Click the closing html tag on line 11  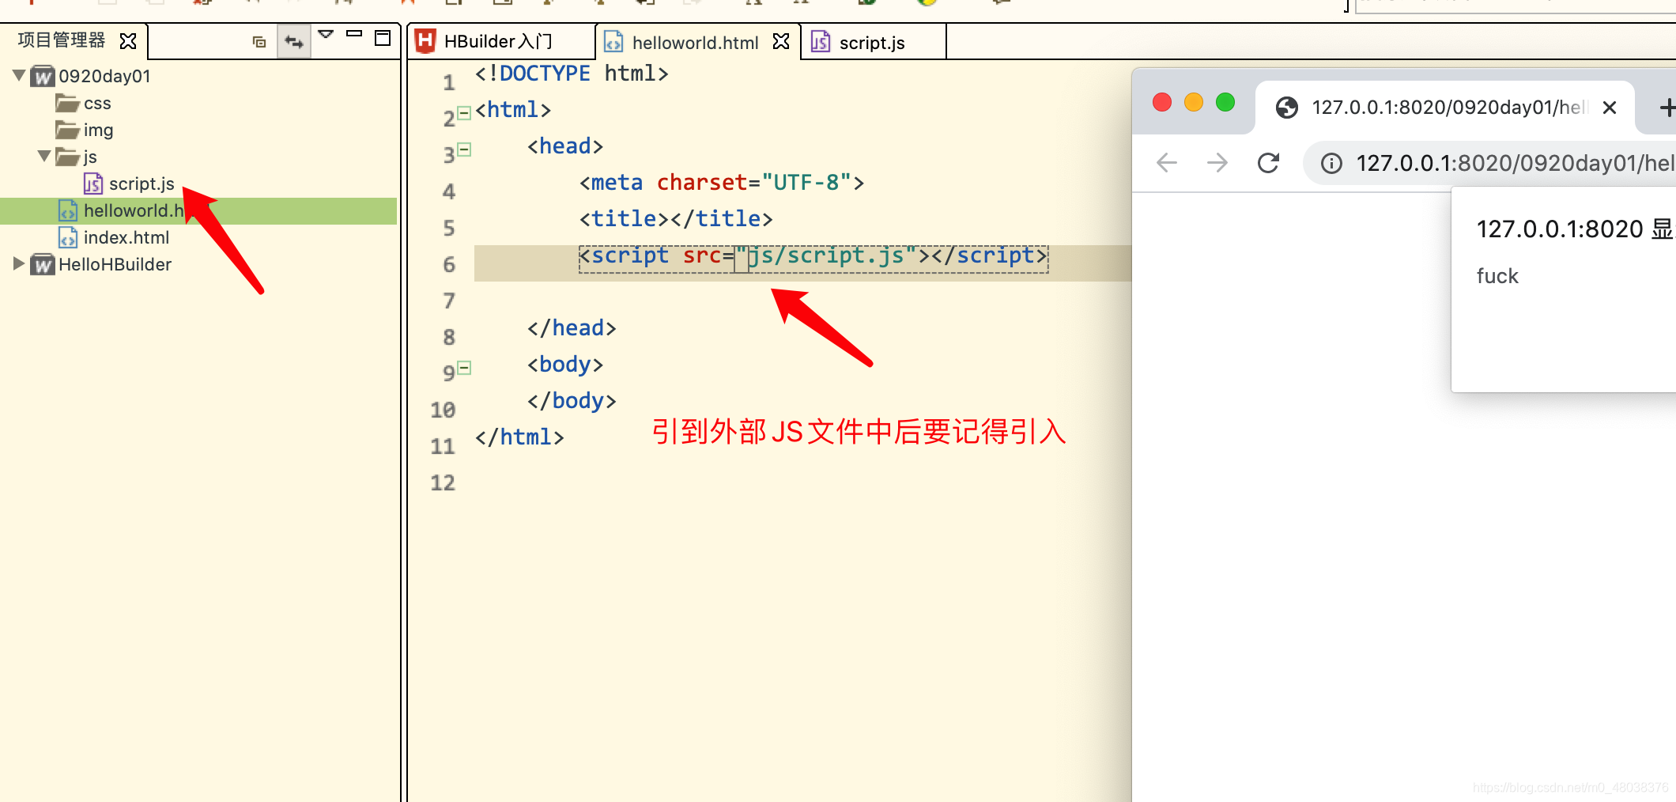pos(519,437)
